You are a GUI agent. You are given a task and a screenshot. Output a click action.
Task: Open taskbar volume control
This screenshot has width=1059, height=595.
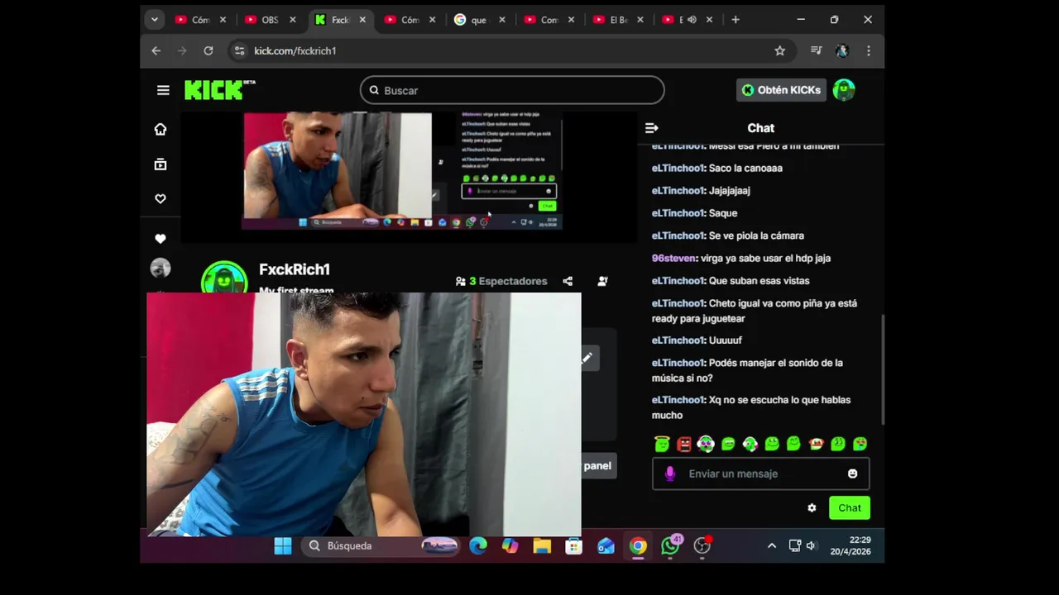(812, 546)
